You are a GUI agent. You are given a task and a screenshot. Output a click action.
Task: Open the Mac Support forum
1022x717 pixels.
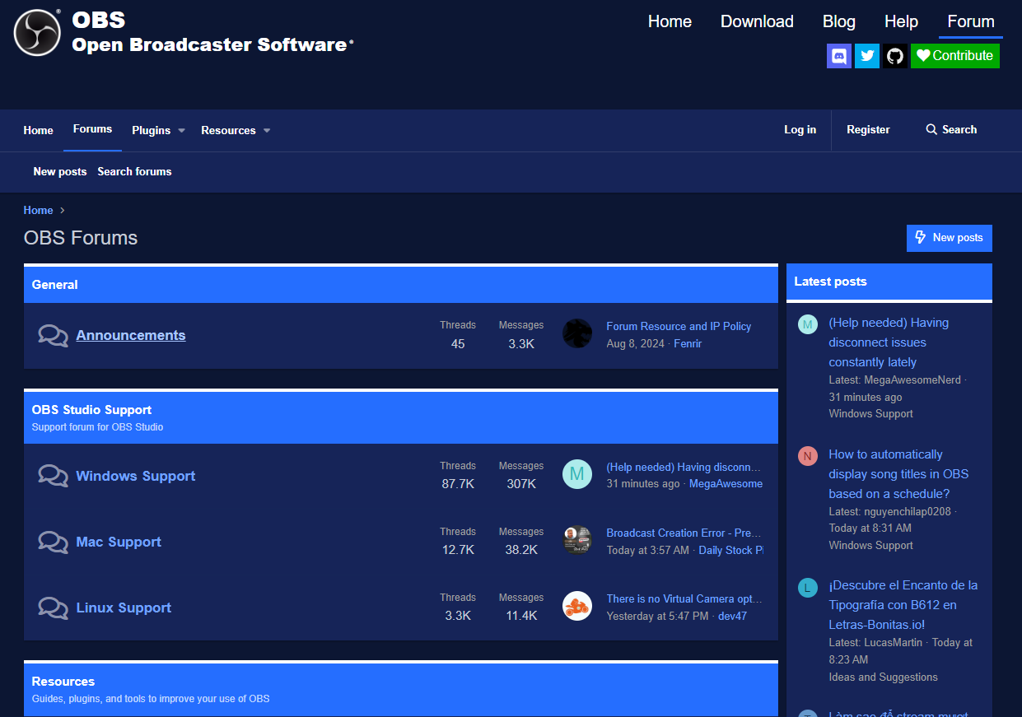[119, 542]
